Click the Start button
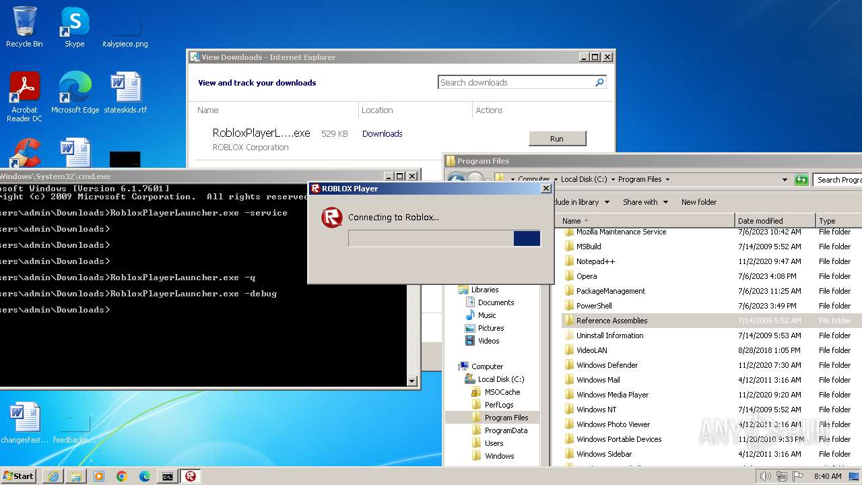This screenshot has width=862, height=485. pos(19,476)
